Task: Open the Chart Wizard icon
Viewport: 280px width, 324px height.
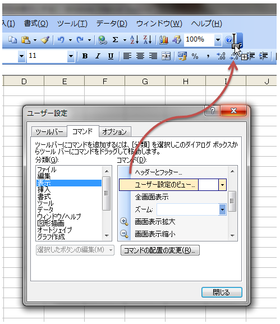Action: [163, 40]
